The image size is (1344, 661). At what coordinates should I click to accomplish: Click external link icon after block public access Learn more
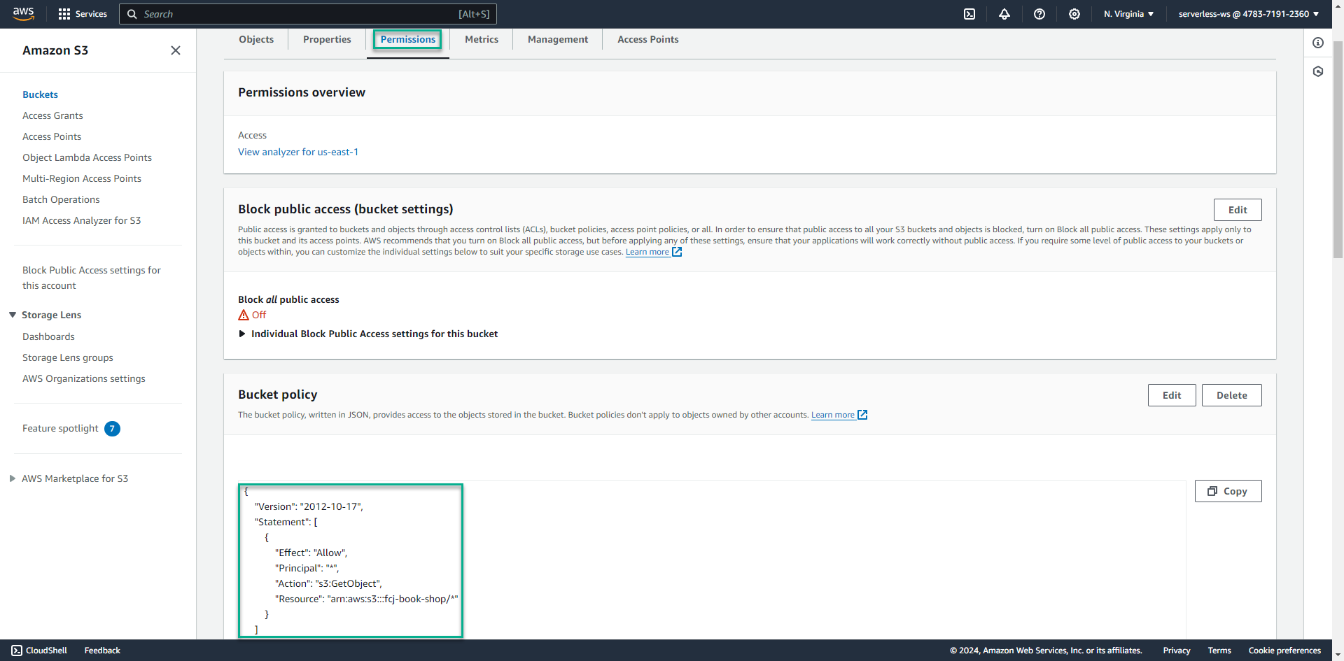tap(677, 252)
